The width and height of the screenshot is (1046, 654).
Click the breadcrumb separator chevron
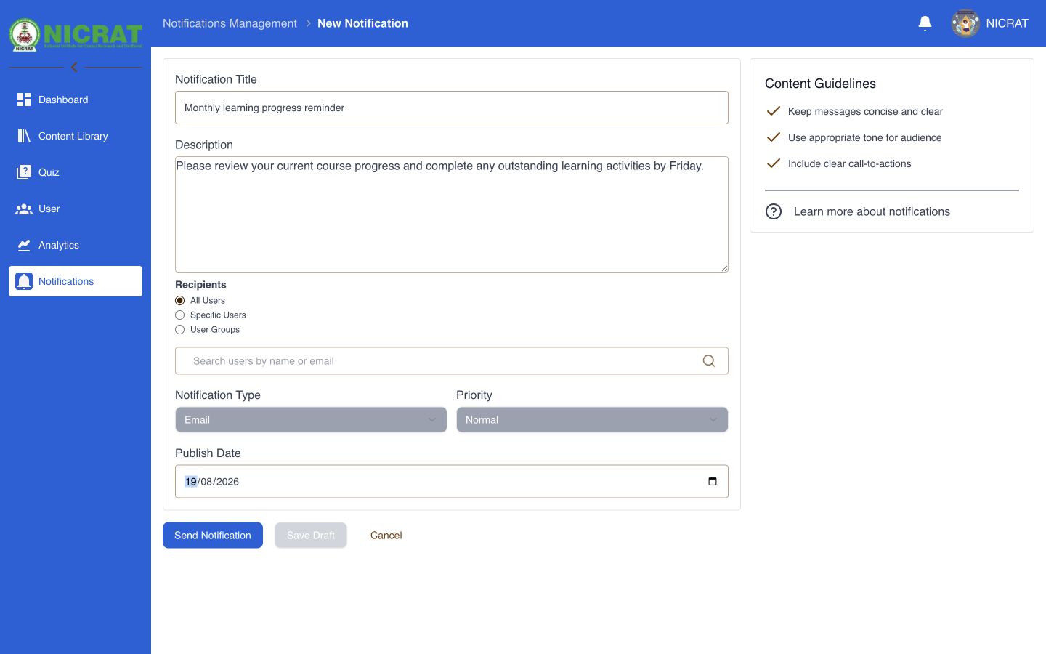[x=308, y=23]
